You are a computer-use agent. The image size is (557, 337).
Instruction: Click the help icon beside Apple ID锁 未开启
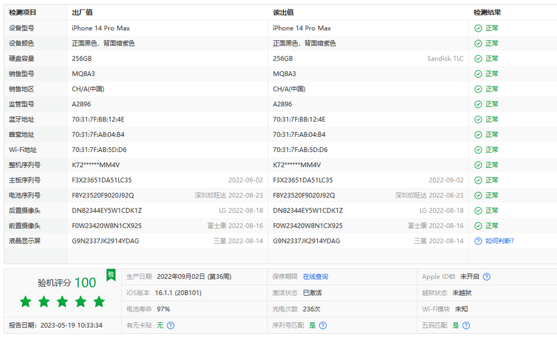486,276
